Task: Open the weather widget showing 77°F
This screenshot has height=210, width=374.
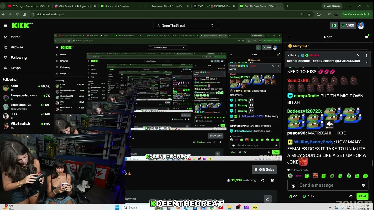Action: [8, 207]
